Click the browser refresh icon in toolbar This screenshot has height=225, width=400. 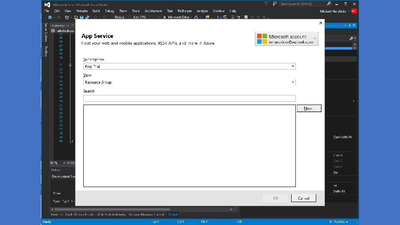[x=196, y=17]
